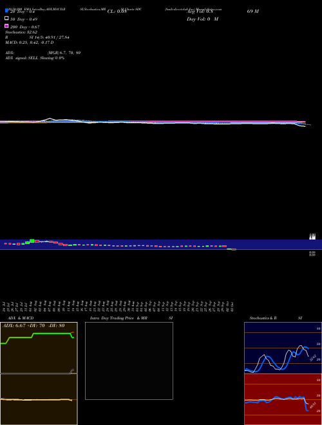The height and width of the screenshot is (425, 322).
Task: Click the blue stochastic line chart
Action: 283,348
